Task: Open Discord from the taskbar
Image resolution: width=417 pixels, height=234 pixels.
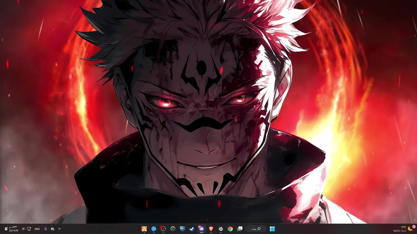Action: click(x=201, y=229)
